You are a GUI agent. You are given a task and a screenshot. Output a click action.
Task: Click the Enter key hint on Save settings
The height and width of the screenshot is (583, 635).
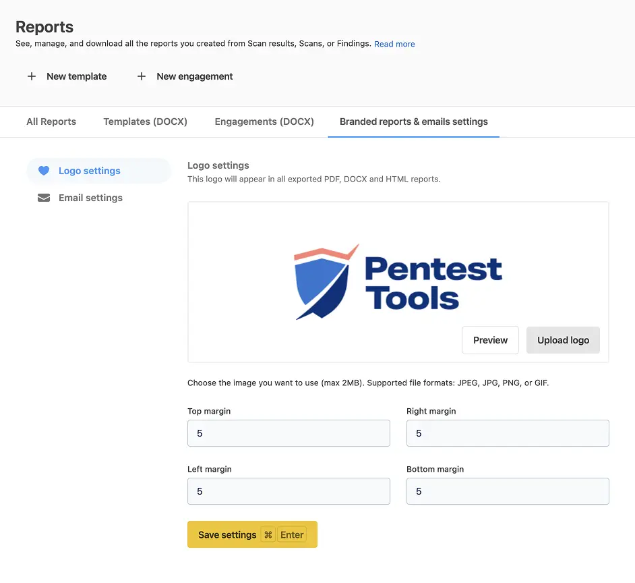coord(292,534)
